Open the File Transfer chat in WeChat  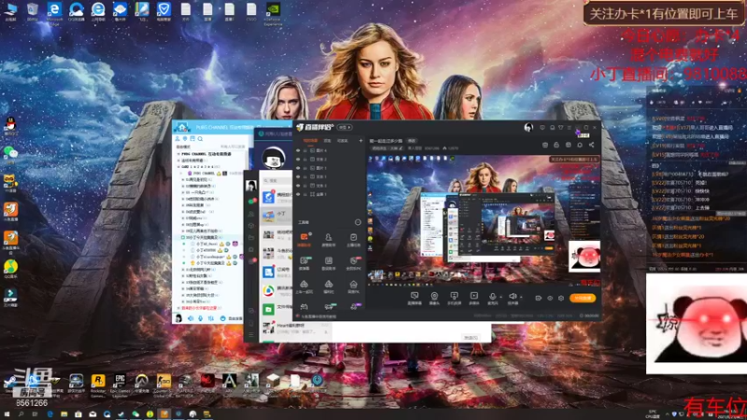[x=276, y=310]
